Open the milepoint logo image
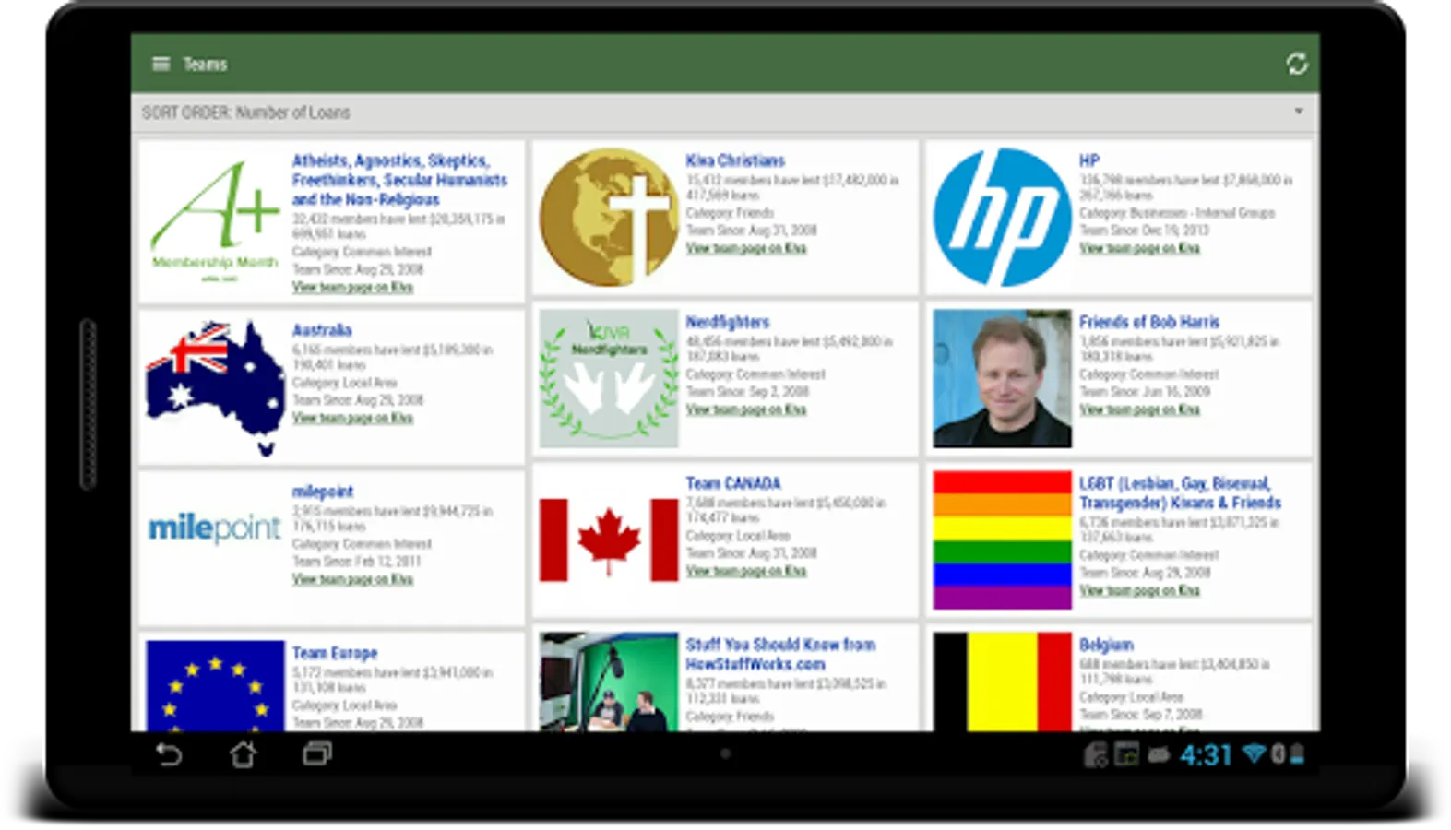Image resolution: width=1451 pixels, height=830 pixels. (215, 528)
